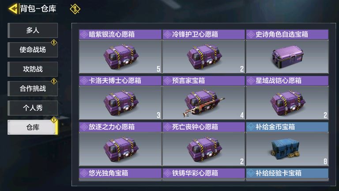Open the 预言家宝箱 crate with rifle
The image size is (339, 191).
(203, 98)
